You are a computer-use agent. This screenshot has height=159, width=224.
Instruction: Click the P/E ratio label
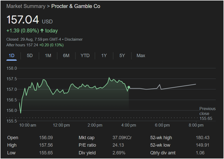[x=87, y=145]
